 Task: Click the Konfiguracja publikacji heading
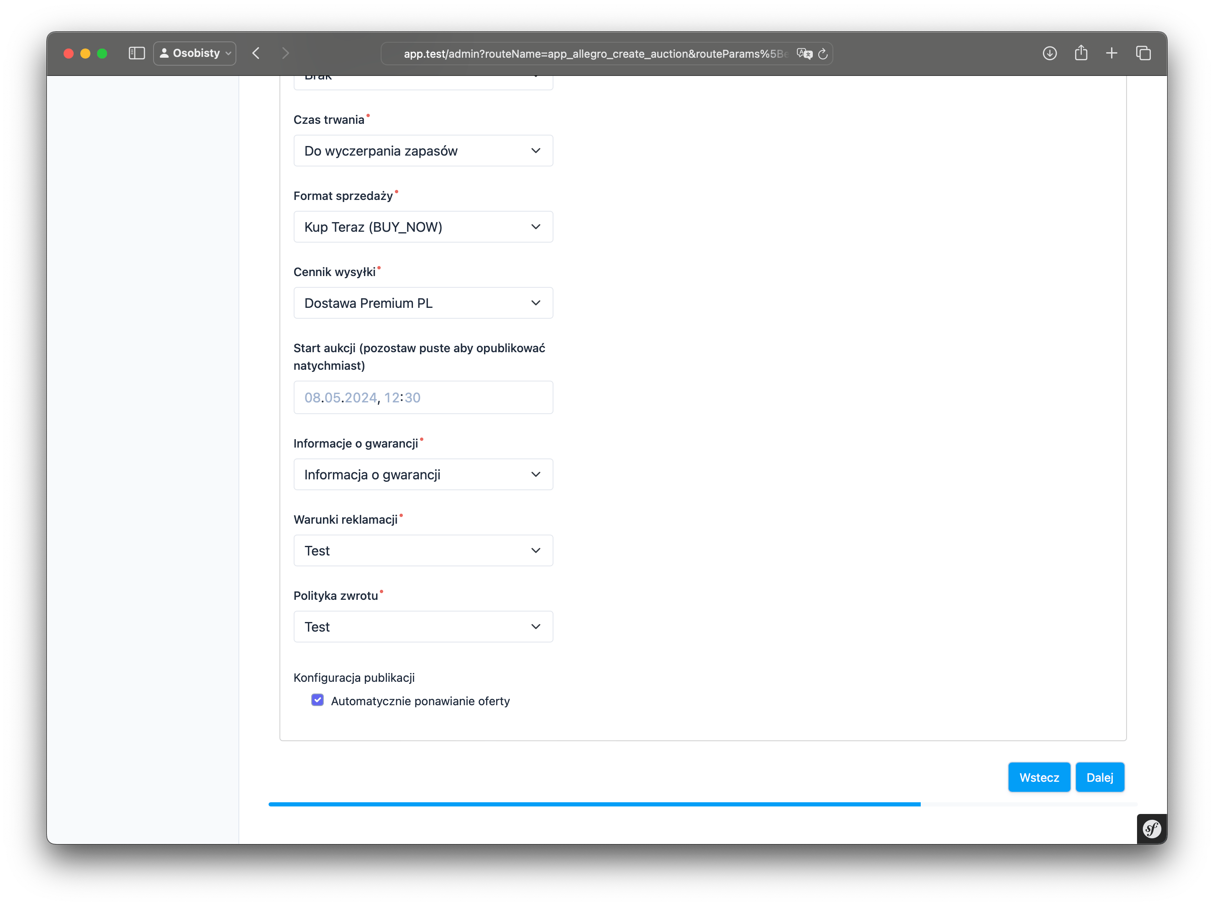[353, 678]
